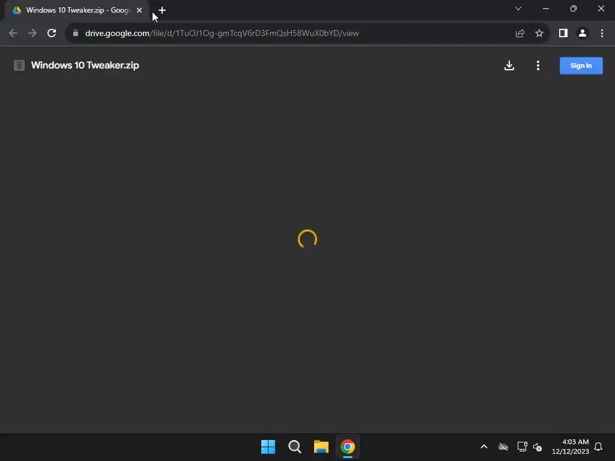Share this page from address bar
Image resolution: width=615 pixels, height=461 pixels.
click(520, 34)
